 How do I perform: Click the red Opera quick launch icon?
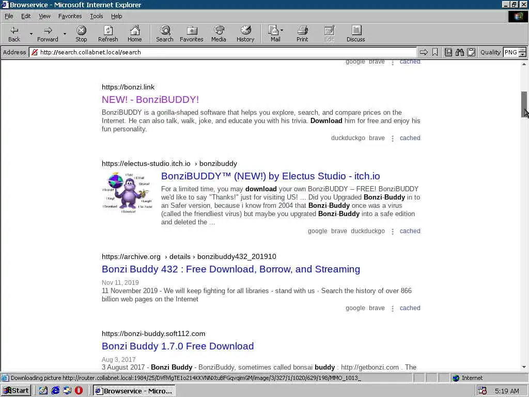tap(79, 391)
